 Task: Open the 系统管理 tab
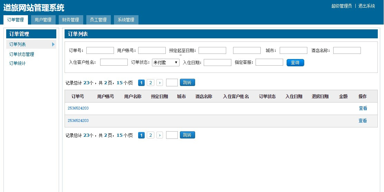[126, 20]
